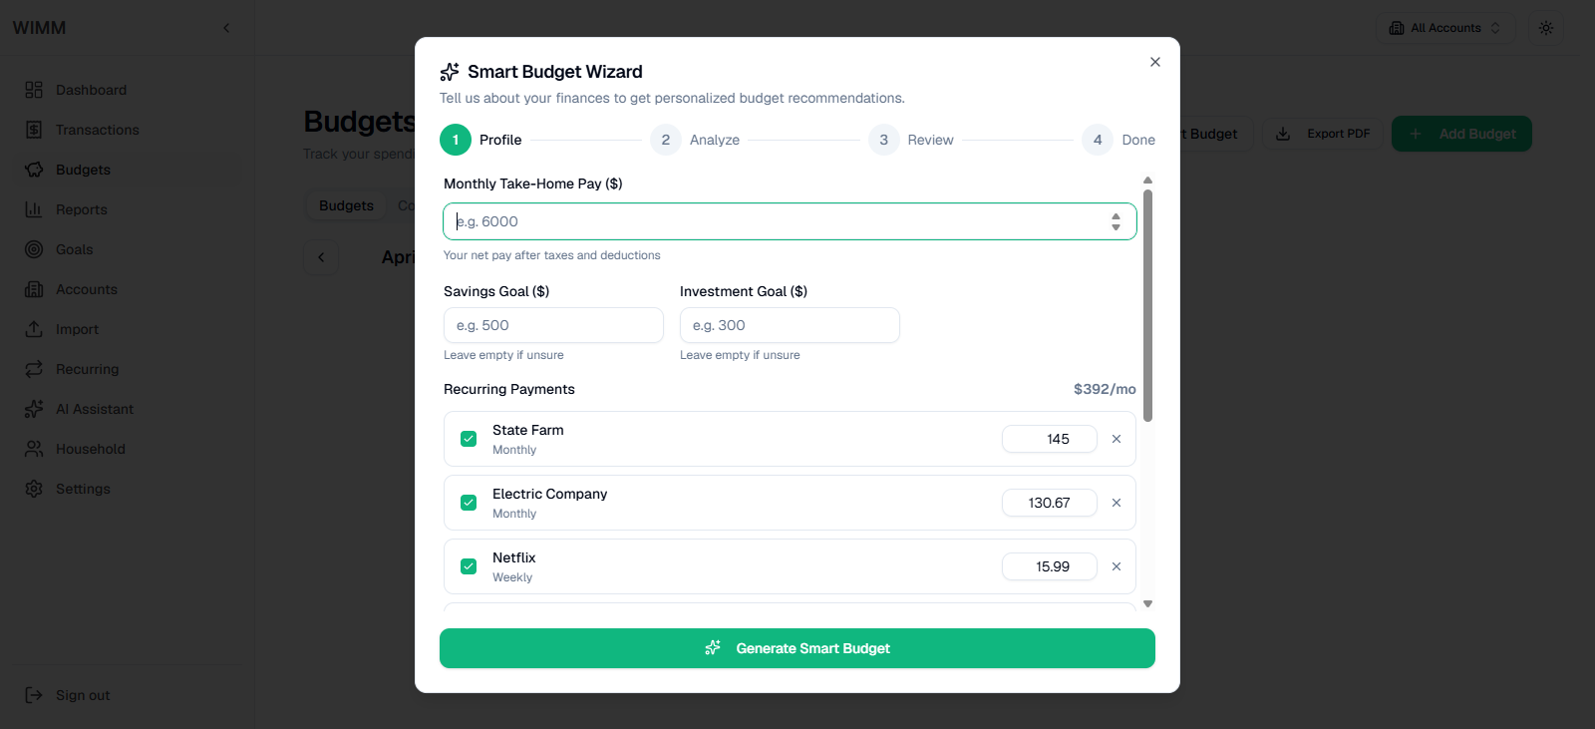Remove the State Farm recurring payment
The height and width of the screenshot is (729, 1595).
point(1116,439)
